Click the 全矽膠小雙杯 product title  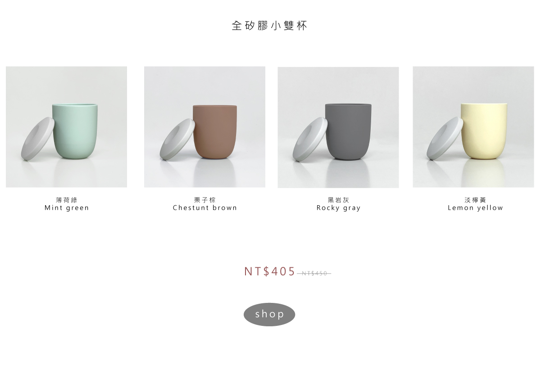click(x=269, y=26)
